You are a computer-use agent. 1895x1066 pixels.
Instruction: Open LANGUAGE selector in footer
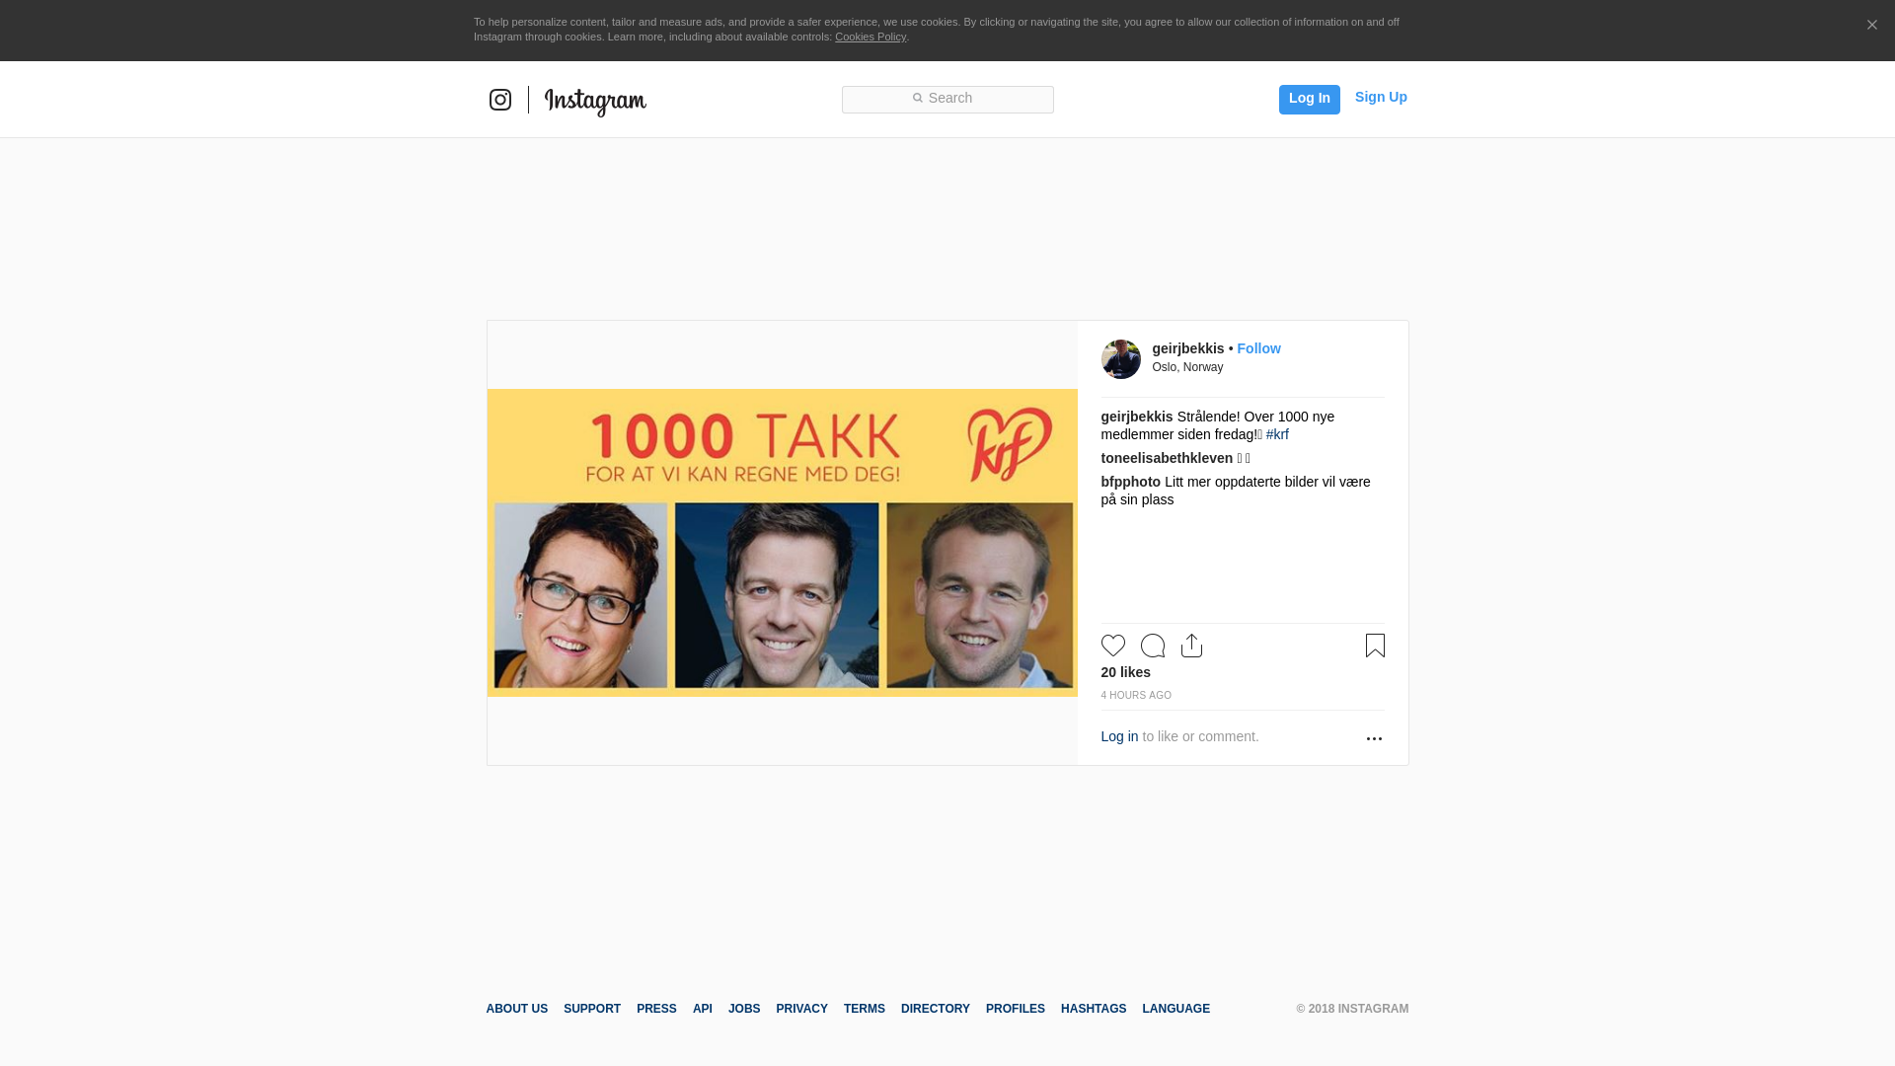point(1175,1009)
